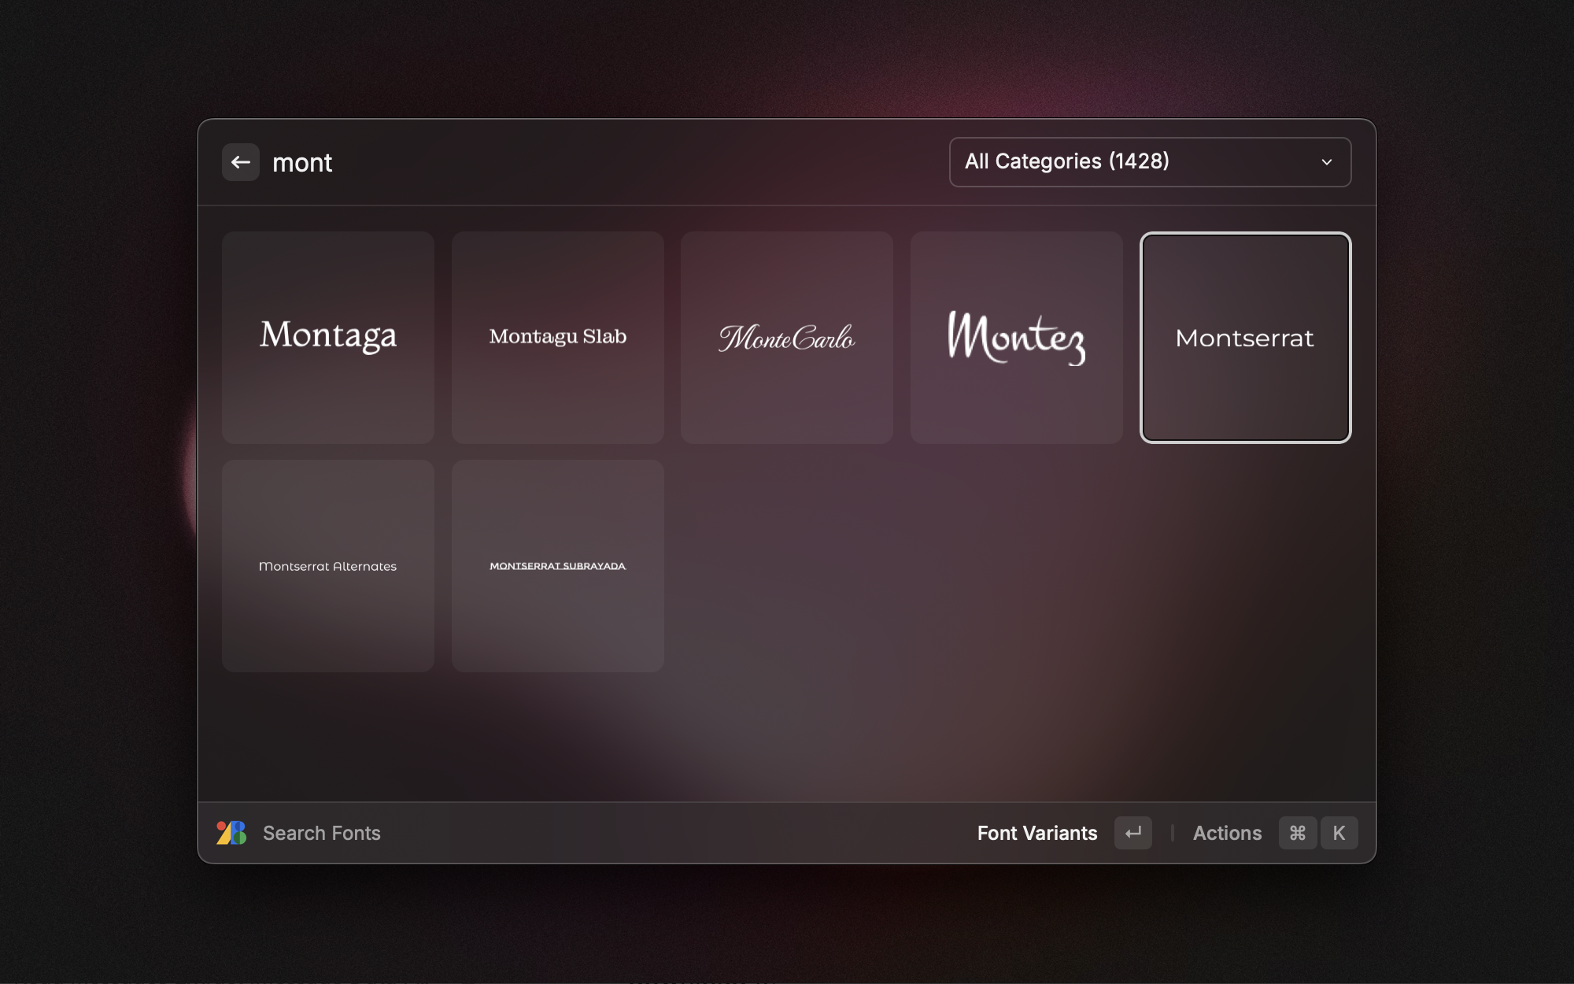Choose the Montserrat Alternates font tile
This screenshot has width=1574, height=984.
(328, 566)
